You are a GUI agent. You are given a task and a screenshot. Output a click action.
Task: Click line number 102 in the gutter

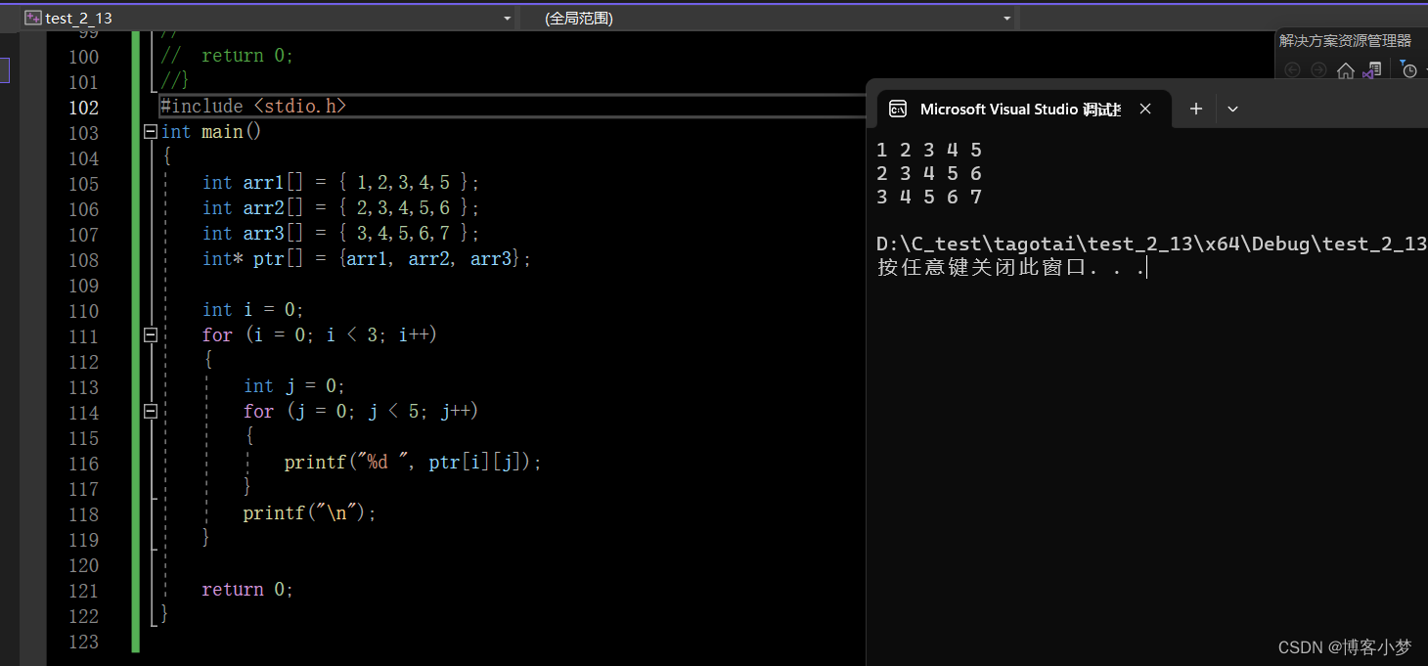tap(83, 108)
